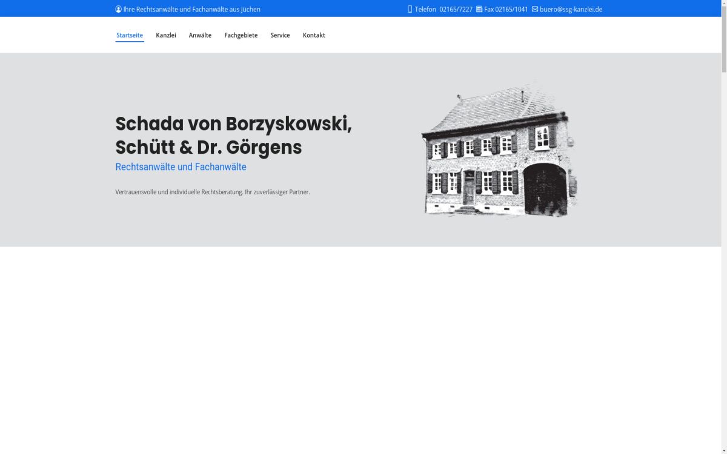The height and width of the screenshot is (454, 727).
Task: Select Fachgebiete in the navigation
Action: (x=241, y=35)
